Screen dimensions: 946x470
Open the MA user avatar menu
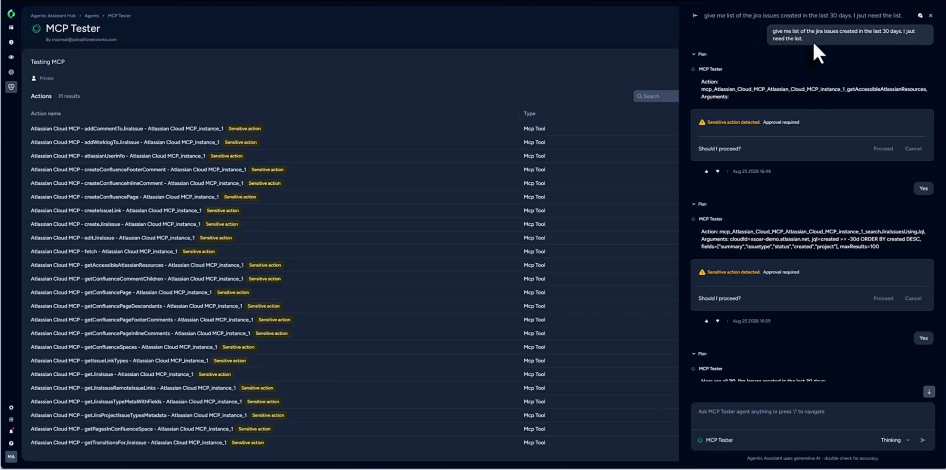tap(11, 457)
